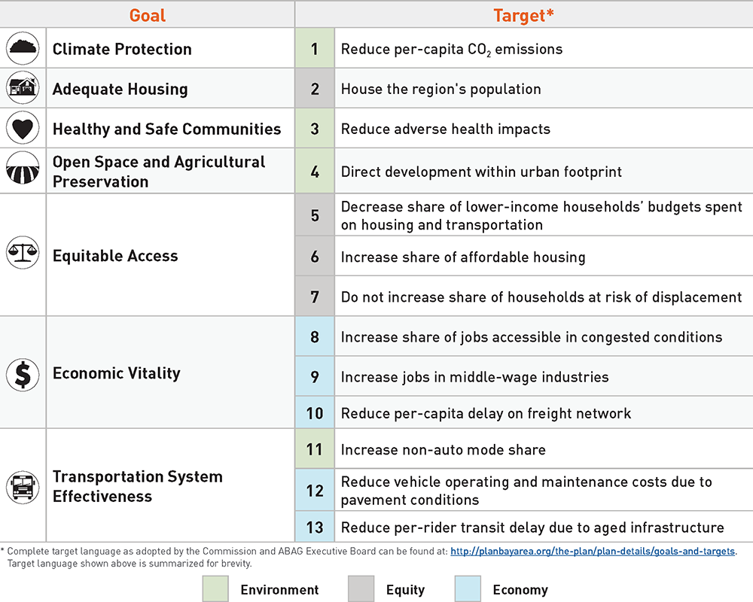This screenshot has height=602, width=753.
Task: Click the Economic Vitality dollar icon
Action: point(23,373)
